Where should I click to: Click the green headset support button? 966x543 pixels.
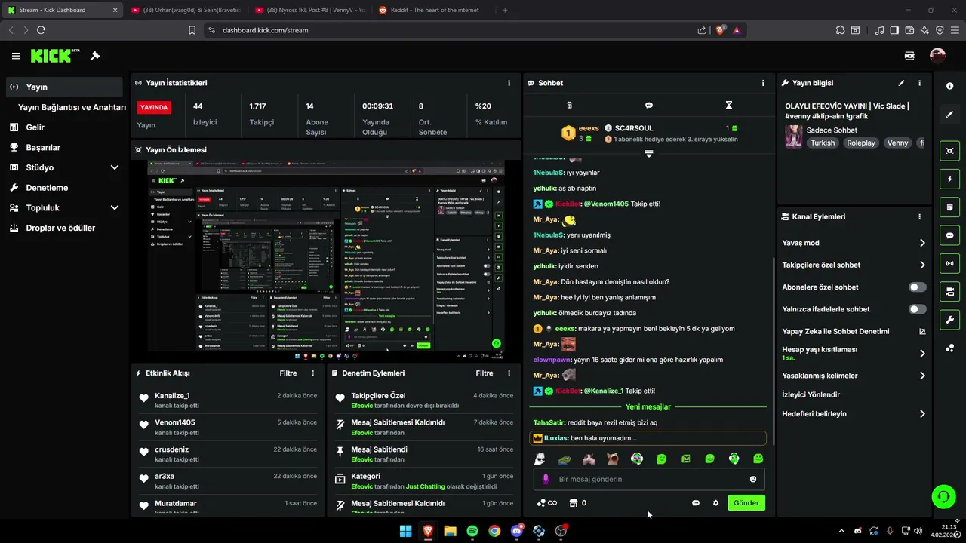[x=943, y=496]
